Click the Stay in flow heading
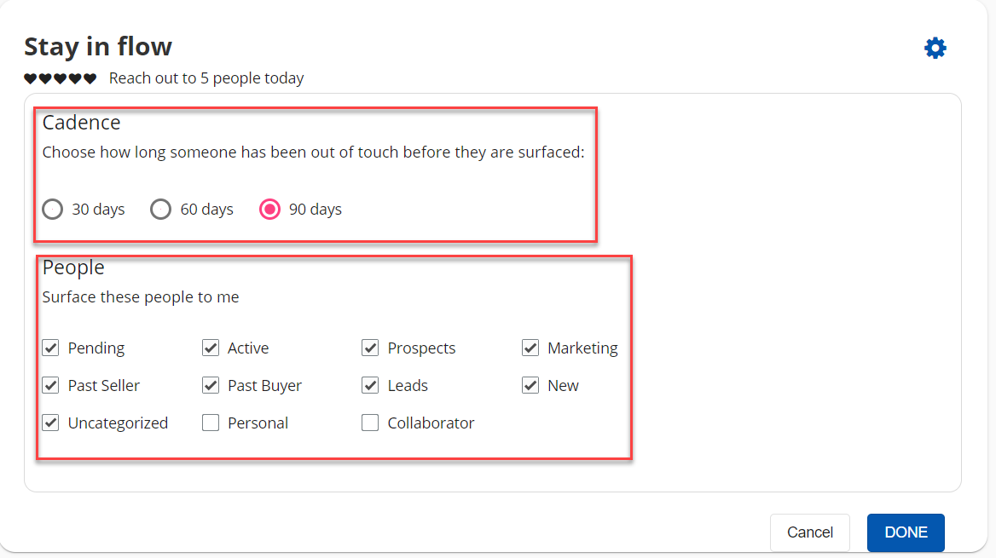Image resolution: width=996 pixels, height=558 pixels. pyautogui.click(x=98, y=46)
